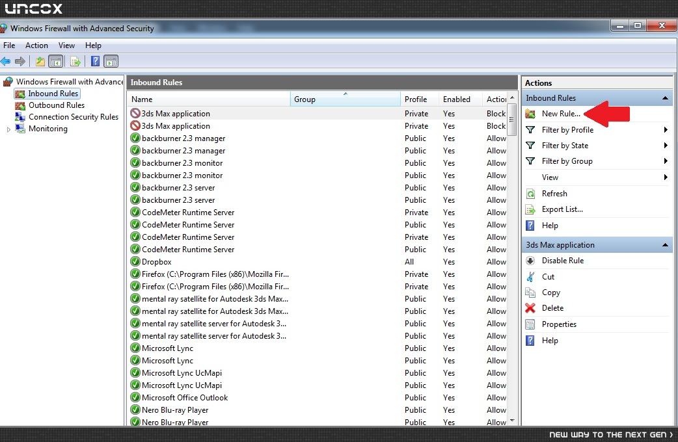Select Connection Security Rules in the tree
The image size is (678, 442).
click(x=74, y=116)
